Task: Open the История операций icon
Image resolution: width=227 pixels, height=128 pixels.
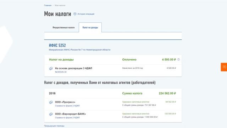Action: coord(75,14)
